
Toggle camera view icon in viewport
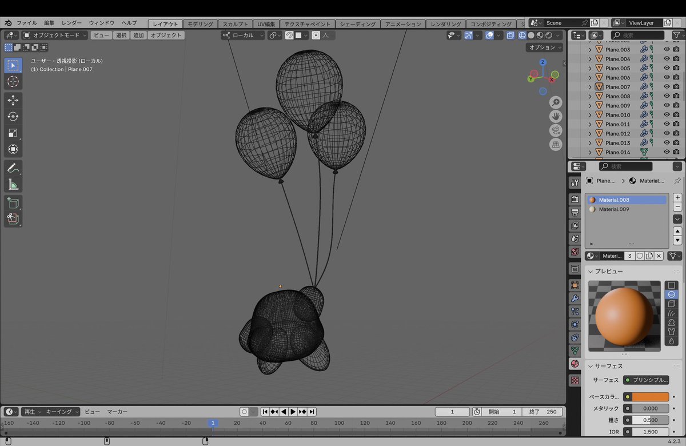[x=556, y=130]
